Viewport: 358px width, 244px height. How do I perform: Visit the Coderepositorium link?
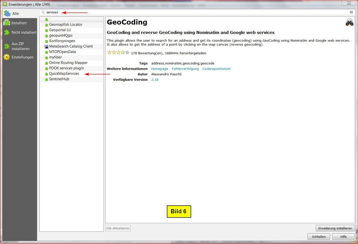216,69
